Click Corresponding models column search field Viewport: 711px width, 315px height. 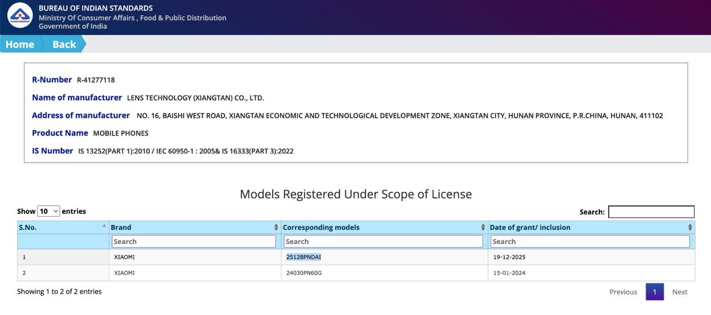click(383, 241)
